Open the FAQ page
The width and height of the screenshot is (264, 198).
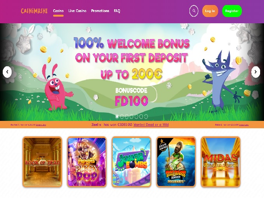pyautogui.click(x=117, y=11)
